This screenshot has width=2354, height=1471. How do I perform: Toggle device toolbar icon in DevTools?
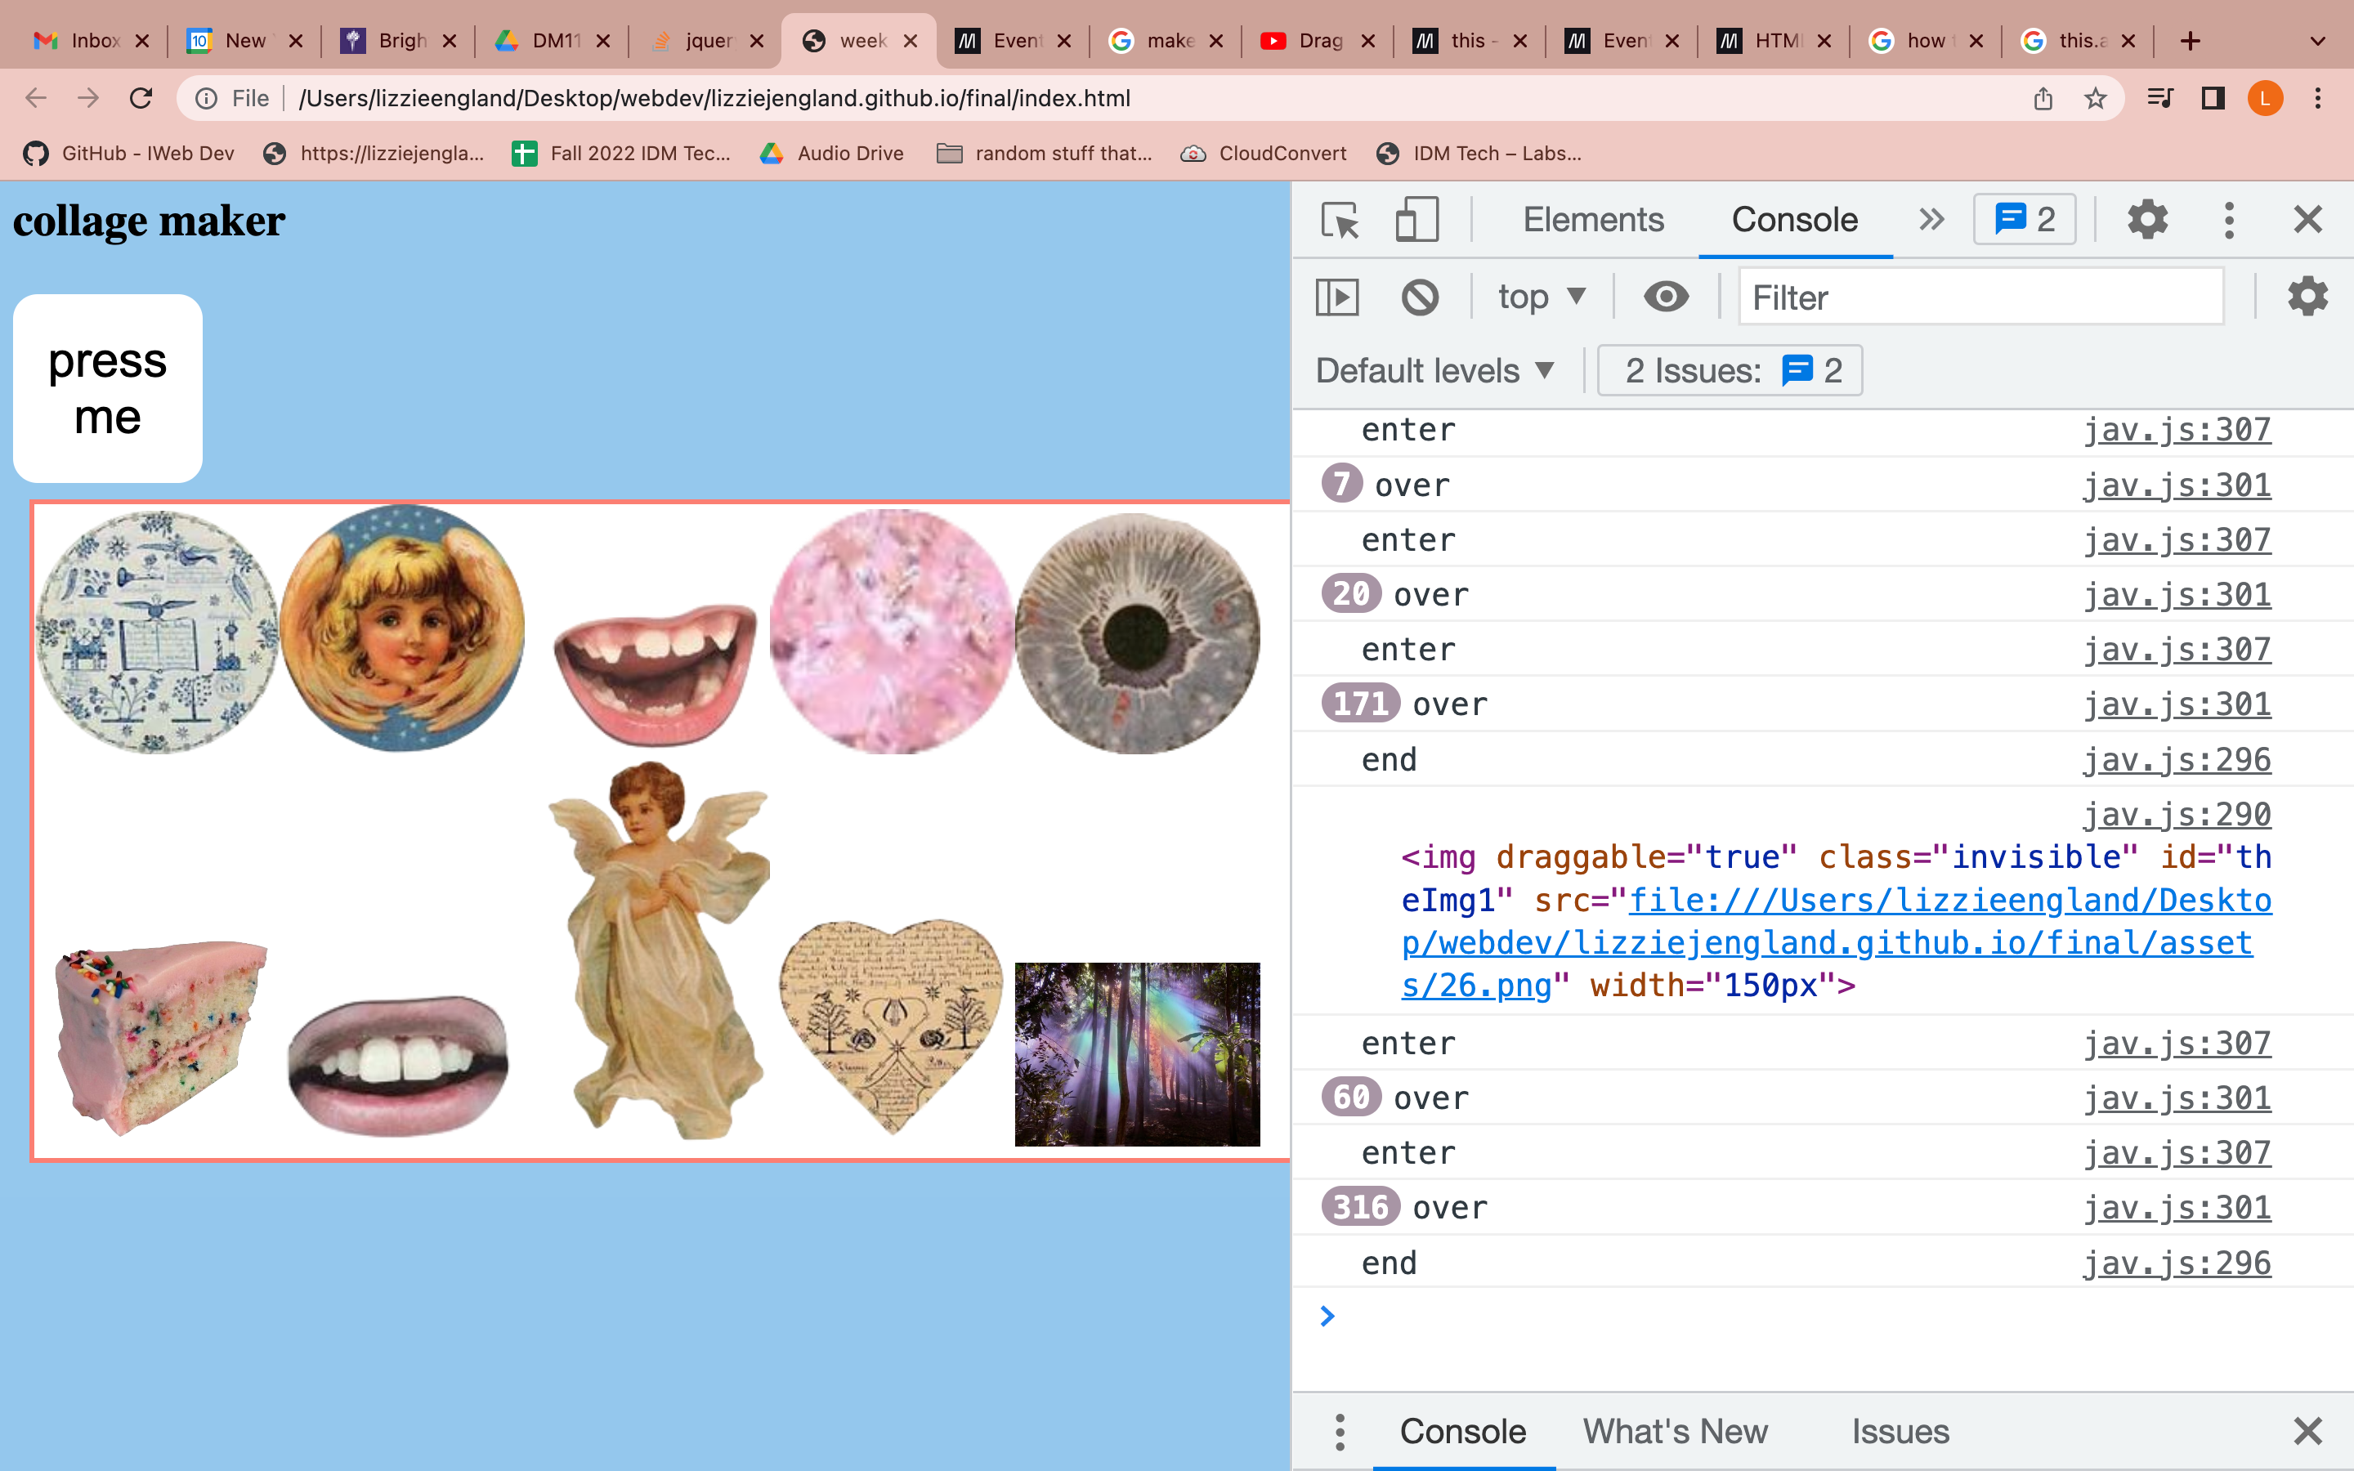[1416, 220]
